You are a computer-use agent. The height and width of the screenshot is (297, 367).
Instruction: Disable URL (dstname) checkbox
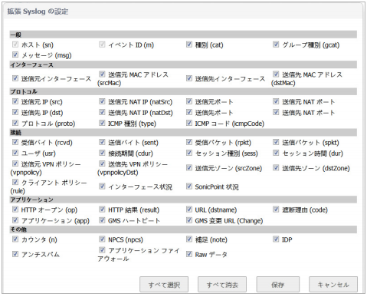pyautogui.click(x=189, y=210)
